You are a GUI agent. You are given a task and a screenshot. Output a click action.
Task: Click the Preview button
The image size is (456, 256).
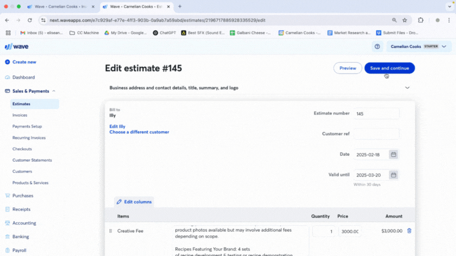click(347, 68)
